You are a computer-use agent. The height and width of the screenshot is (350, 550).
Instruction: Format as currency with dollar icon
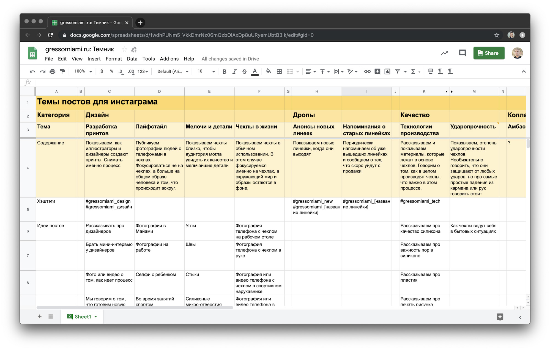coord(102,71)
